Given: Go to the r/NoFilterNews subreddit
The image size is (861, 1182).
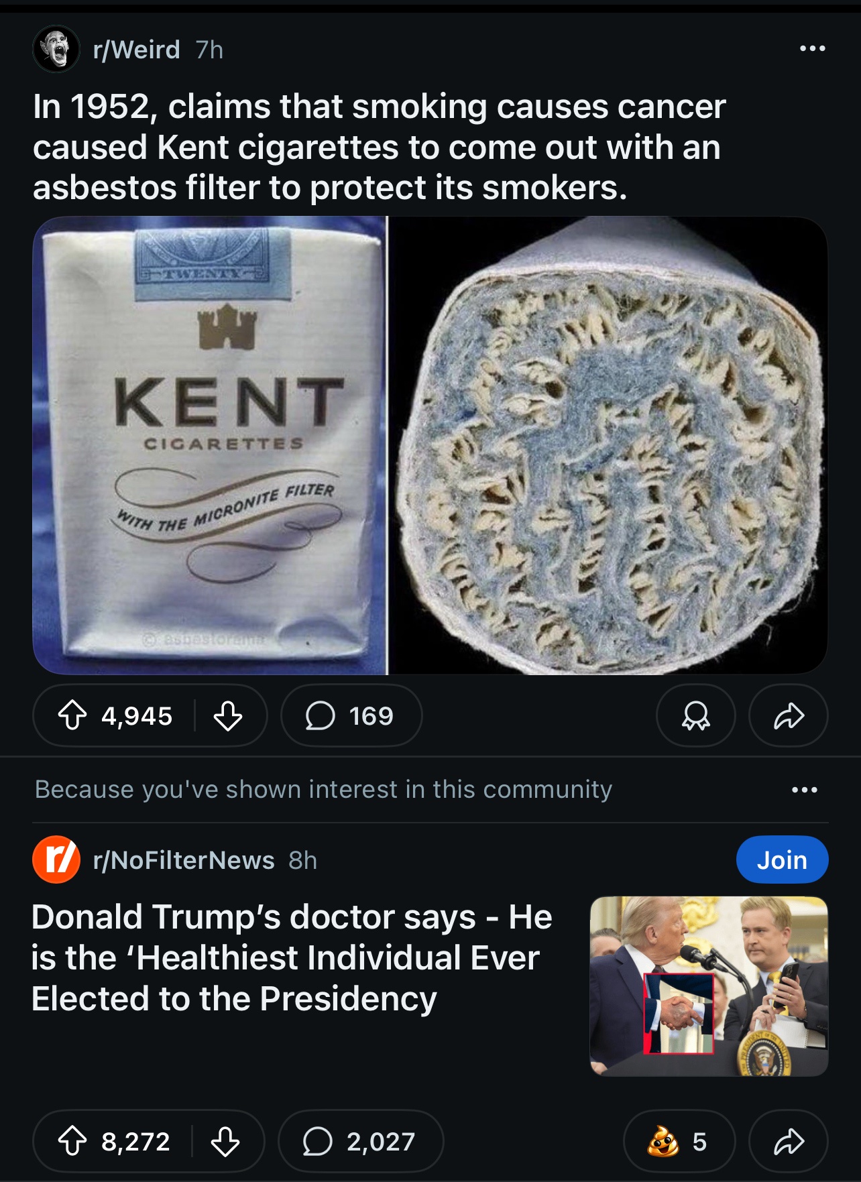Looking at the screenshot, I should (184, 860).
